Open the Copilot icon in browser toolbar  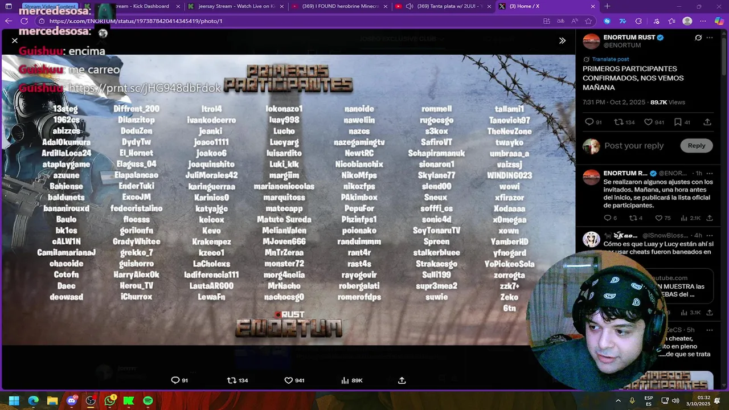click(719, 21)
